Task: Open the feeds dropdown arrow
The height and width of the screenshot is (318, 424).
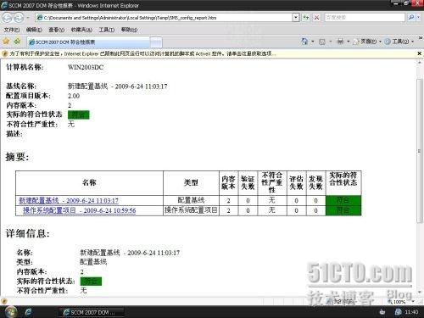Action: click(331, 42)
